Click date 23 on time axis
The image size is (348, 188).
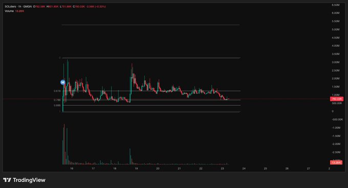(x=223, y=169)
